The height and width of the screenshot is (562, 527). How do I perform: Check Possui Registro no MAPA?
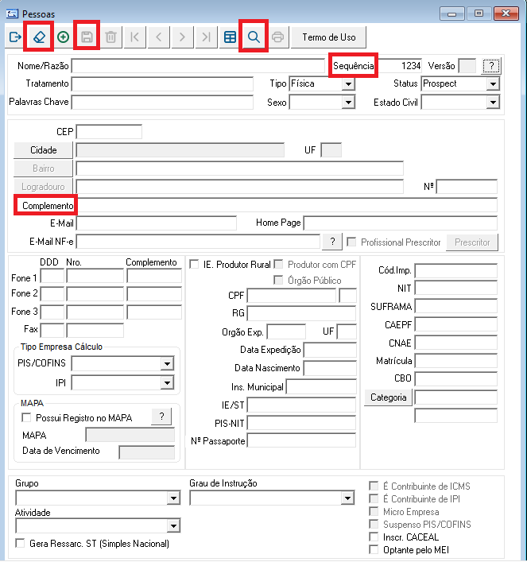[x=26, y=417]
